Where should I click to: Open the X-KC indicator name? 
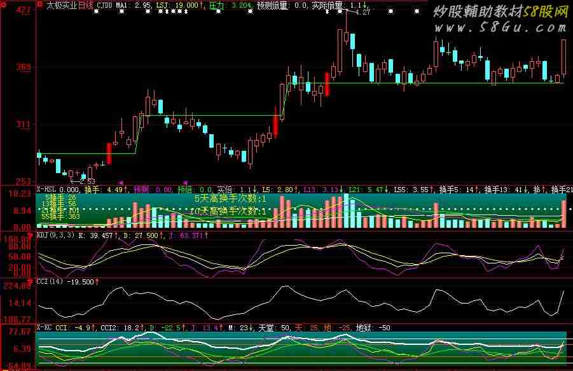[x=44, y=328]
